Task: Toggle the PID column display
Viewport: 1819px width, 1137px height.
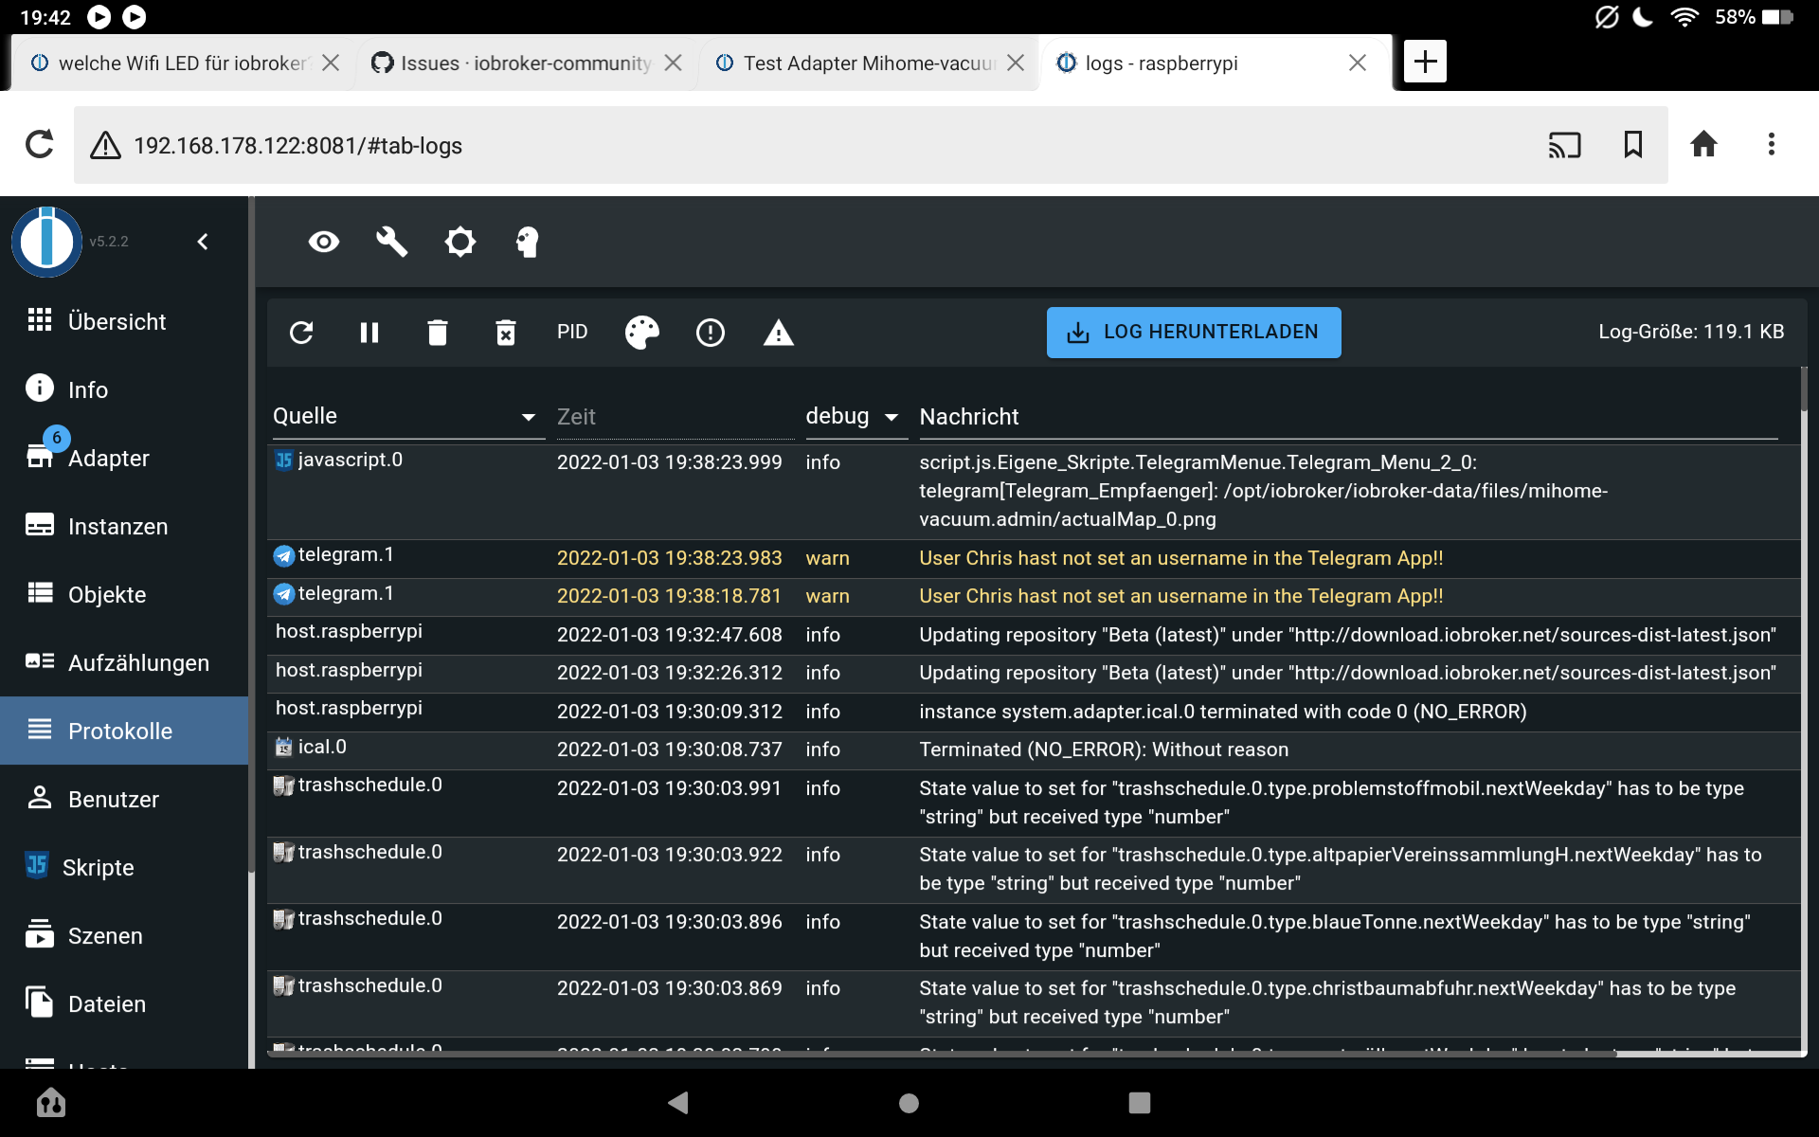Action: (x=572, y=333)
